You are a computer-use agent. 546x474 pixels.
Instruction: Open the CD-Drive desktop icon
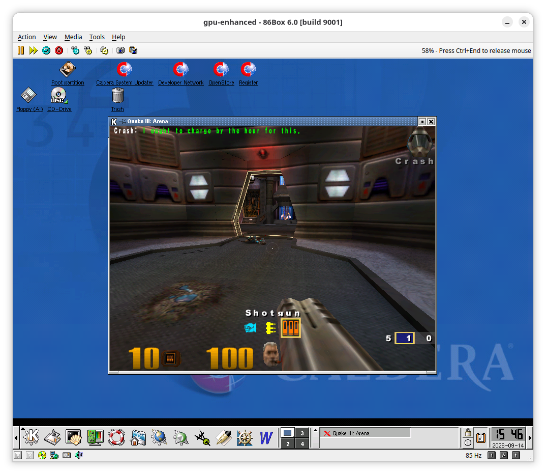(x=59, y=100)
